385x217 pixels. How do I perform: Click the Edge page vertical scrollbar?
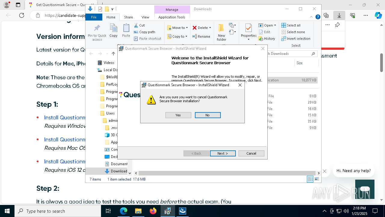click(382, 63)
